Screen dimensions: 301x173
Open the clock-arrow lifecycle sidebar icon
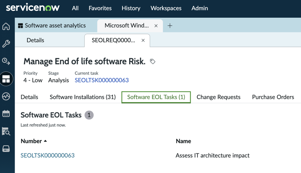(x=6, y=61)
